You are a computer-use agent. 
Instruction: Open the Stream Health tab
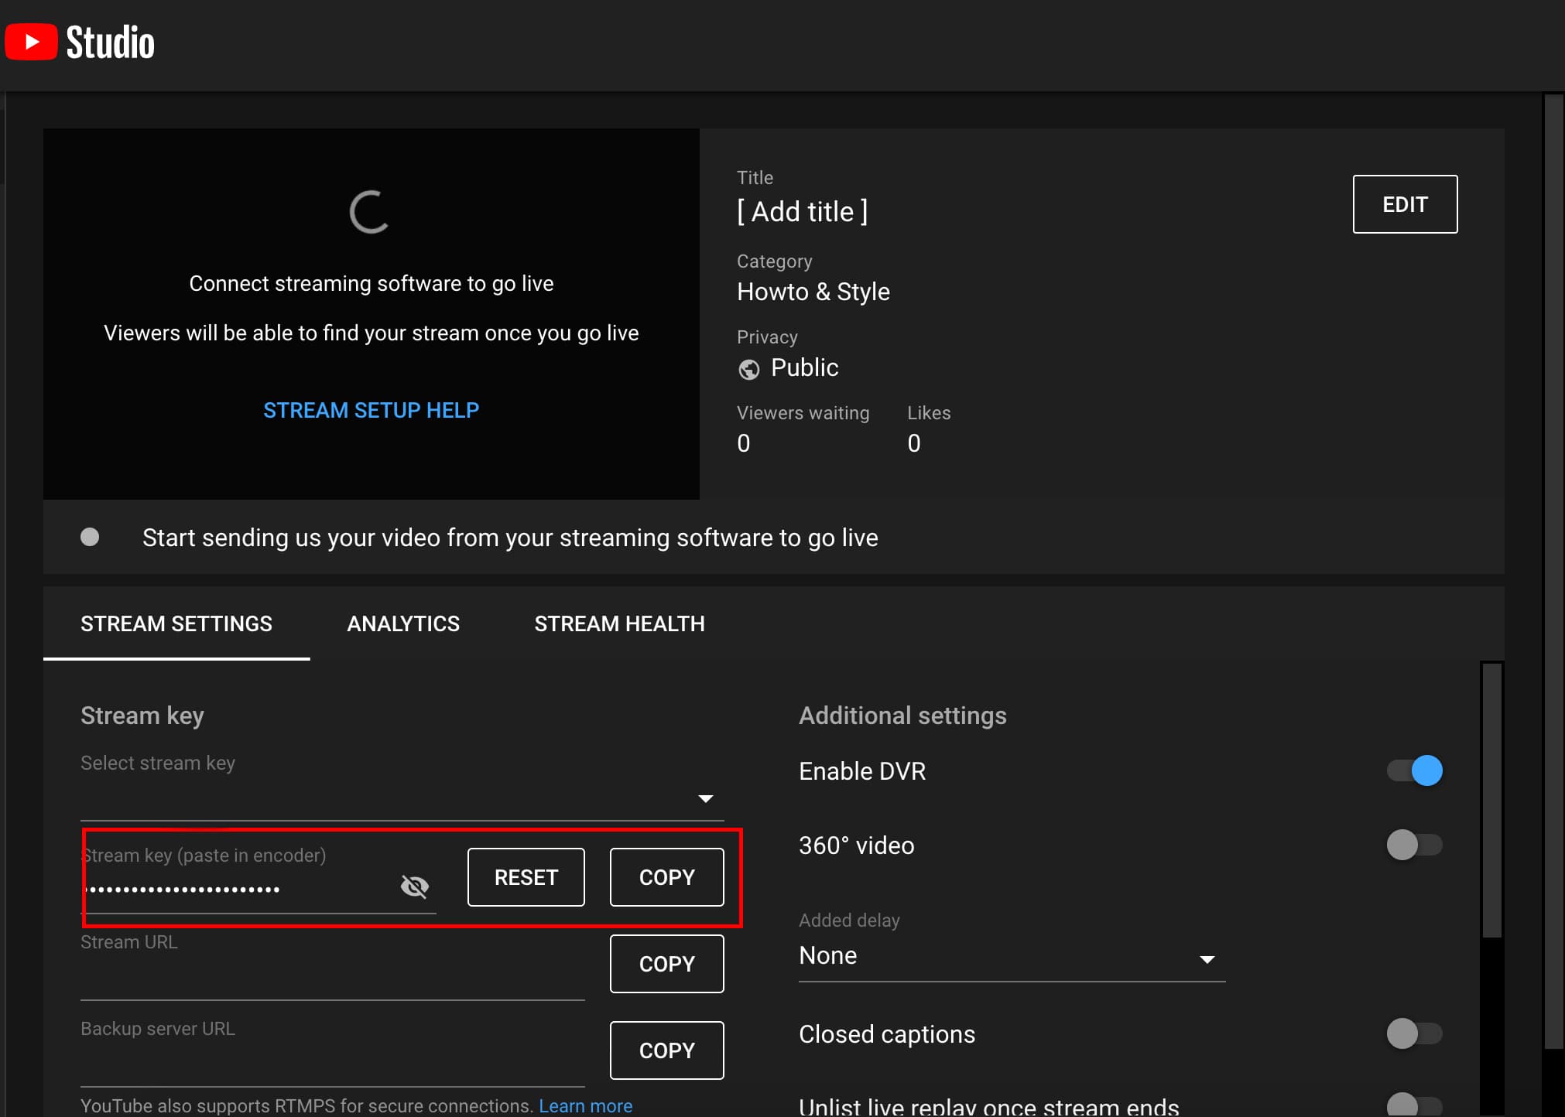(x=619, y=623)
